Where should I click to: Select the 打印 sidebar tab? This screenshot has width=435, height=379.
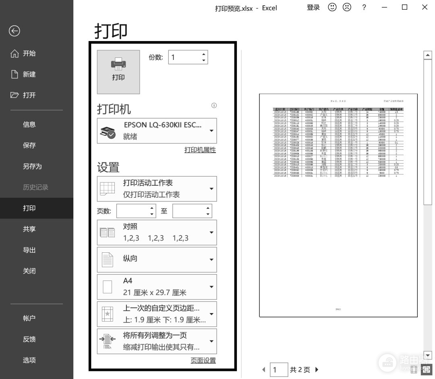coord(37,208)
